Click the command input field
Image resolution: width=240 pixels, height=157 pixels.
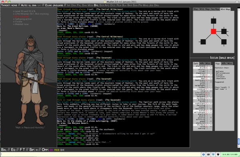coord(101,154)
